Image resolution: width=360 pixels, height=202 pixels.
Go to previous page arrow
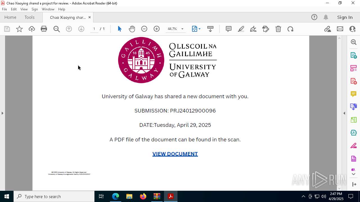pyautogui.click(x=69, y=29)
